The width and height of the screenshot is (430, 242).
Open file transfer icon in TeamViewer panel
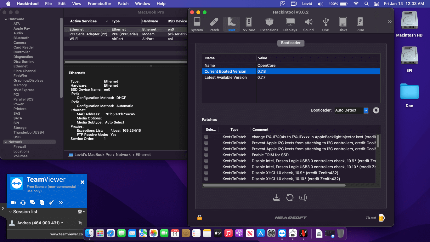(42, 203)
